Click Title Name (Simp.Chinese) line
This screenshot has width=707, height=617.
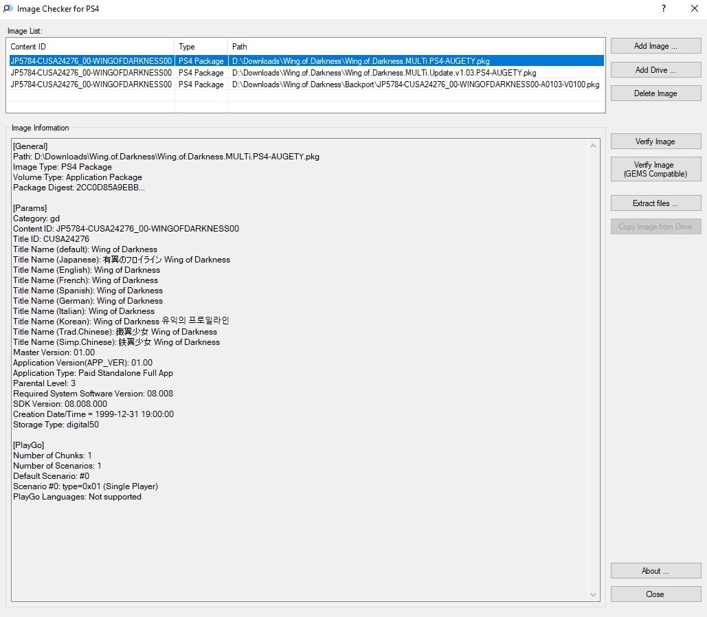pyautogui.click(x=116, y=342)
